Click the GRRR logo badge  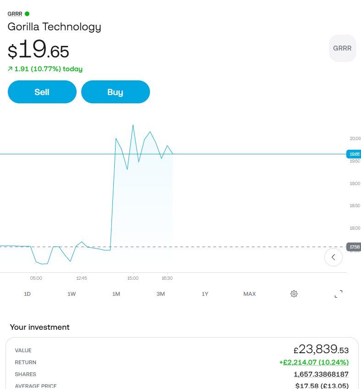[342, 48]
